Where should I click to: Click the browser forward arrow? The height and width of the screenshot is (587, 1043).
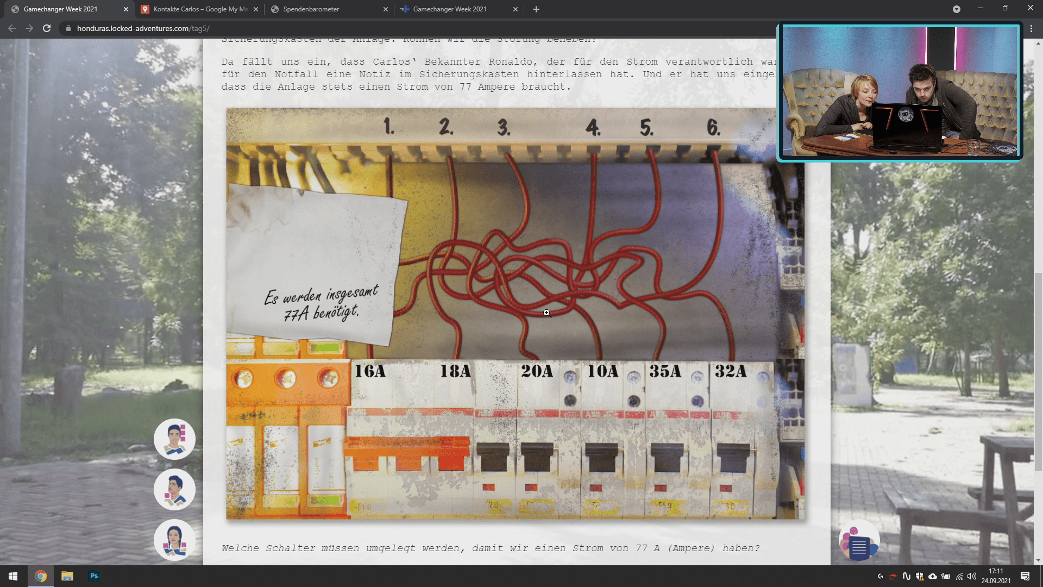tap(29, 29)
